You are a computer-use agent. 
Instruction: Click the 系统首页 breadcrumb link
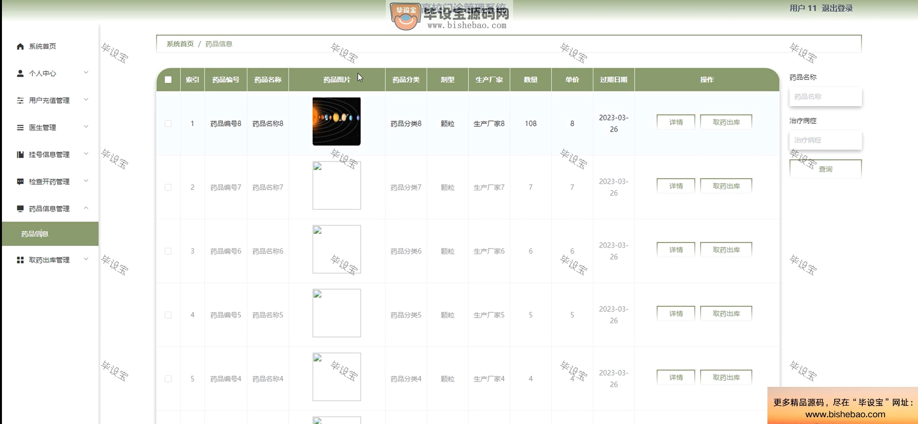pos(180,44)
